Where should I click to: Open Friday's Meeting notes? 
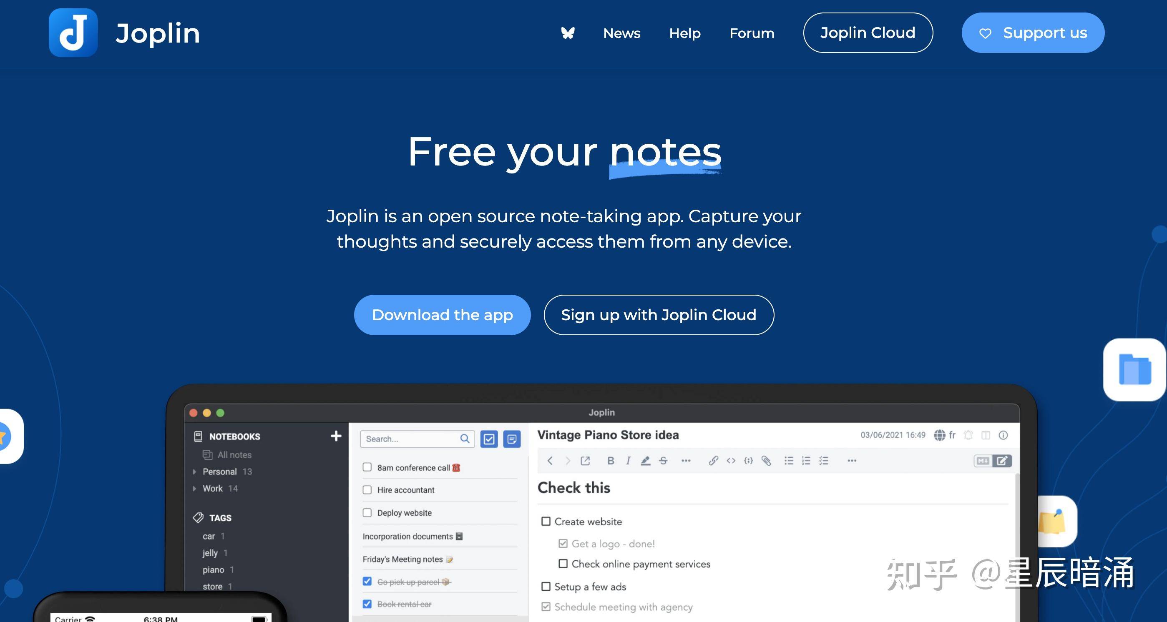tap(408, 559)
